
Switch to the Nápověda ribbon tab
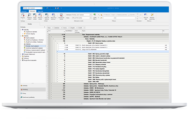point(40,11)
